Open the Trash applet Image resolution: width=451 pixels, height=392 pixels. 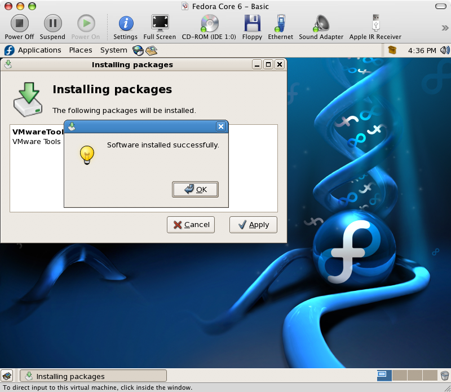click(445, 376)
